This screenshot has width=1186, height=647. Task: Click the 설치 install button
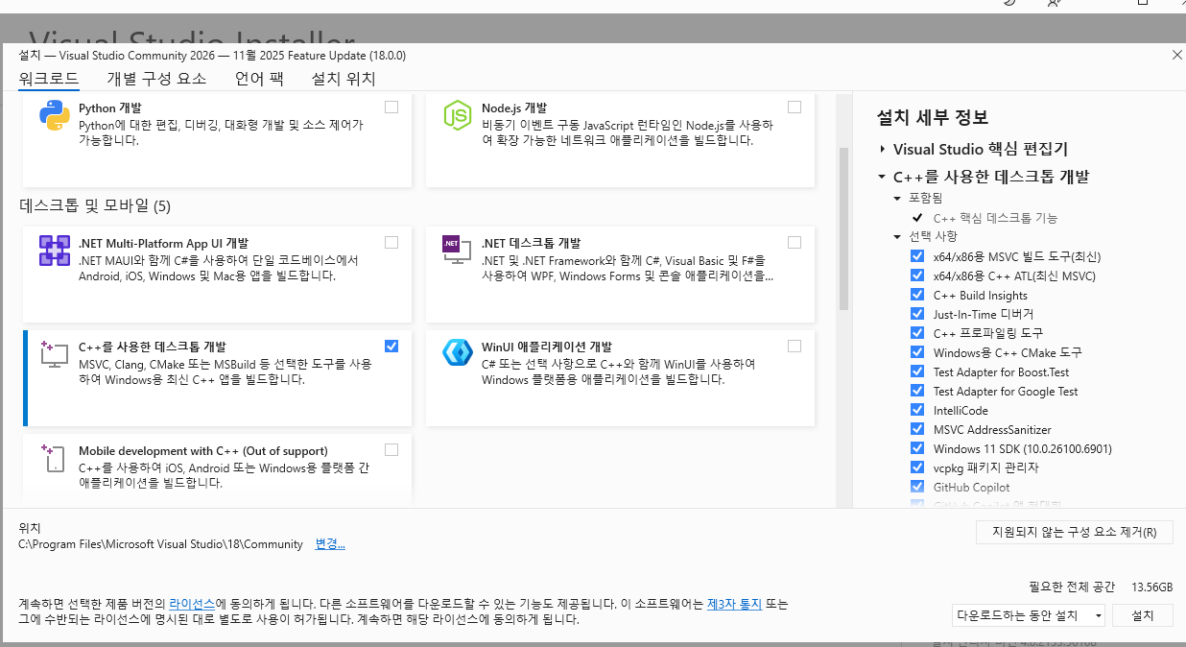click(x=1143, y=614)
